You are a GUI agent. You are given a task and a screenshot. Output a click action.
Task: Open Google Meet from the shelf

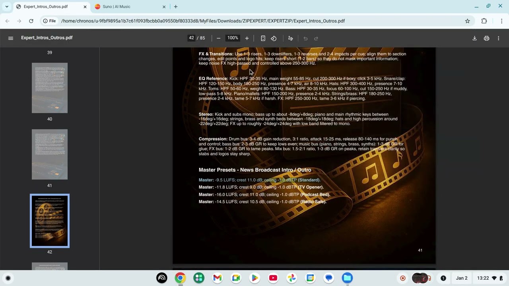pos(236,278)
